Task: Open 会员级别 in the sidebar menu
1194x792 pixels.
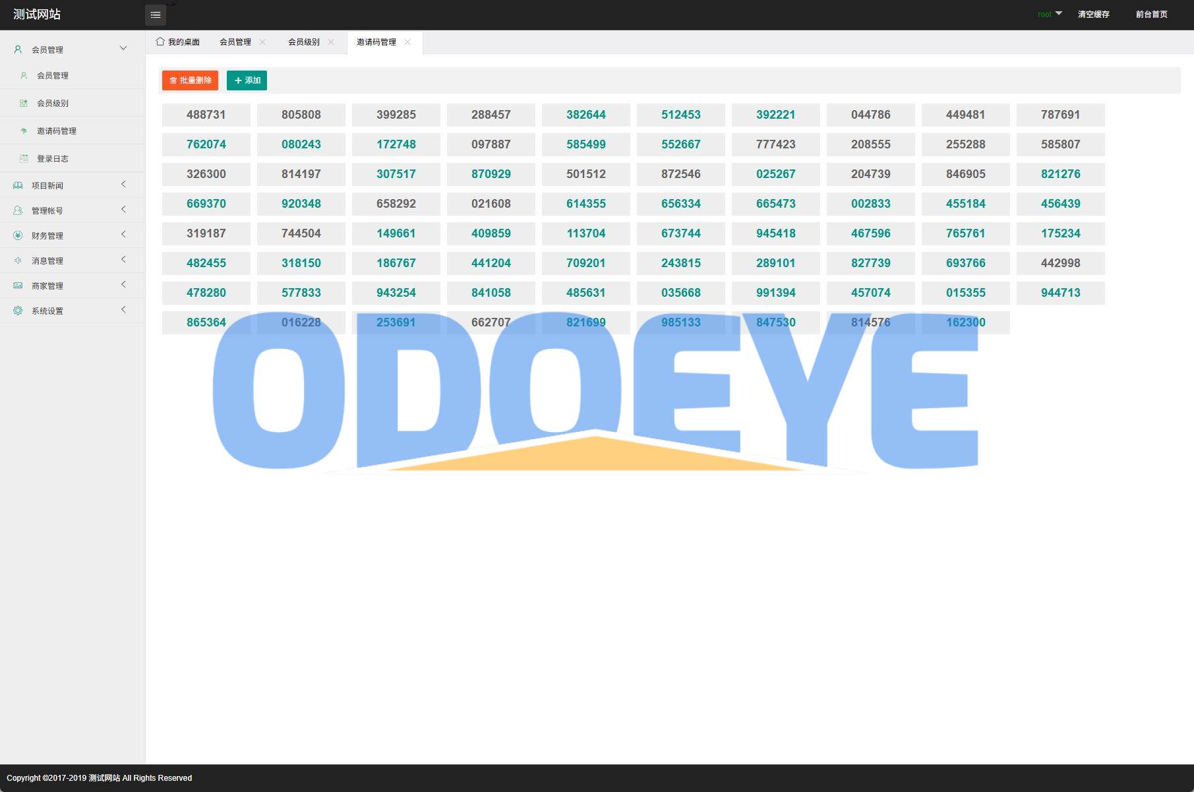Action: tap(73, 104)
